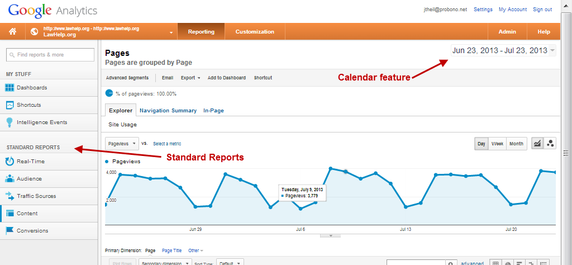Select the comparison view icon
Screen dimensions: 572x265
click(532, 263)
